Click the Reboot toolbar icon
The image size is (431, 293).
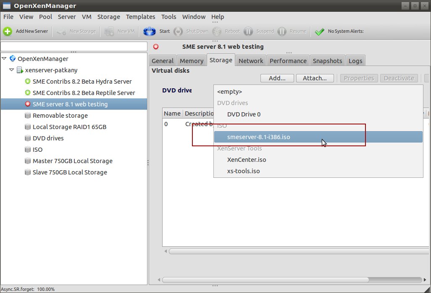217,32
